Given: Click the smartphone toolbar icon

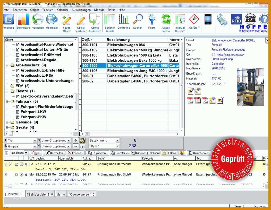Looking at the screenshot, I should [208, 20].
